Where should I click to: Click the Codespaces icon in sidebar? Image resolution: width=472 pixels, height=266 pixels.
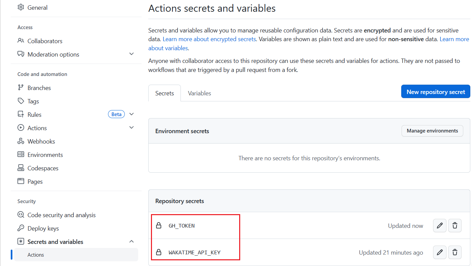coord(21,168)
